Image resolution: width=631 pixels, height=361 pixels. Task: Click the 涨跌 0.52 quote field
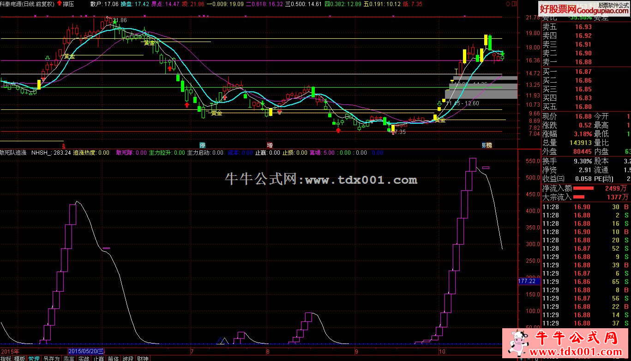pyautogui.click(x=567, y=125)
